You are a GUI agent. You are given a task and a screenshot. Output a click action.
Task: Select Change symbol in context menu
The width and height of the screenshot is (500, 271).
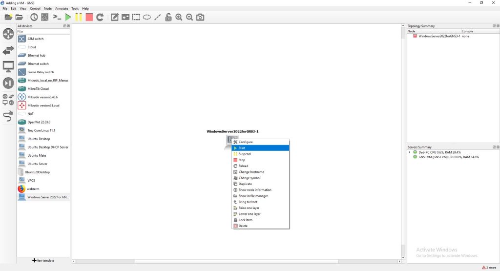point(261,178)
